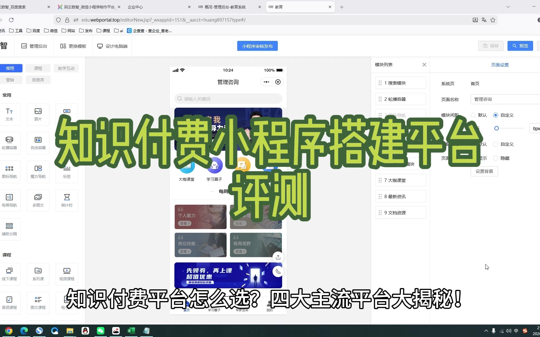This screenshot has height=337, width=540.
Task: Choose the 隐藏 radio option
Action: (x=495, y=158)
